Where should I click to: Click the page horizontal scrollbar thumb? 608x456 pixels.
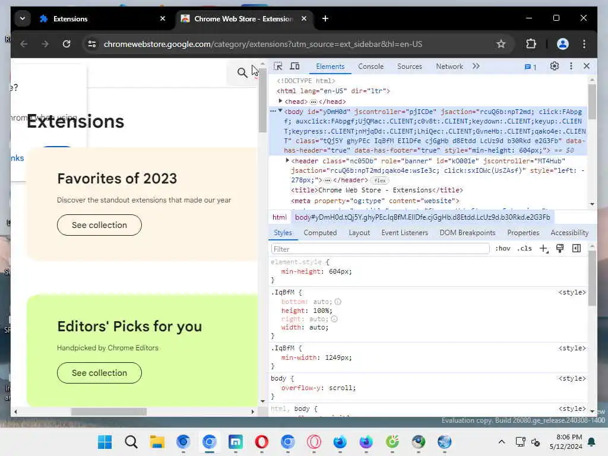click(x=109, y=411)
